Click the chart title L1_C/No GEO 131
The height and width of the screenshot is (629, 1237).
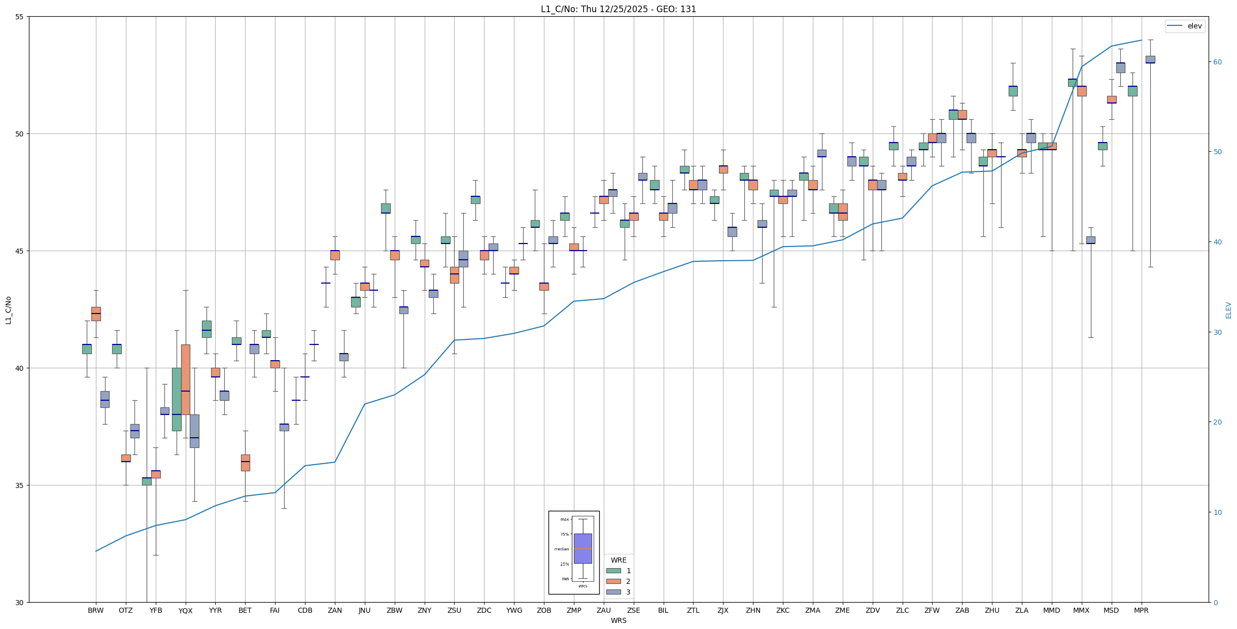[618, 9]
